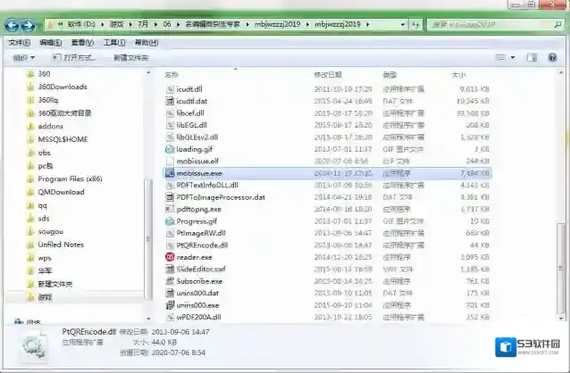Select the QMDownload folder
This screenshot has width=570, height=373.
click(x=61, y=192)
